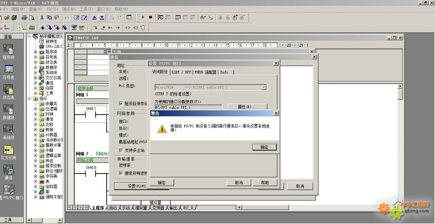The height and width of the screenshot is (224, 435).
Task: Open 状态表 from the 查看 navigation bar
Action: click(x=8, y=92)
